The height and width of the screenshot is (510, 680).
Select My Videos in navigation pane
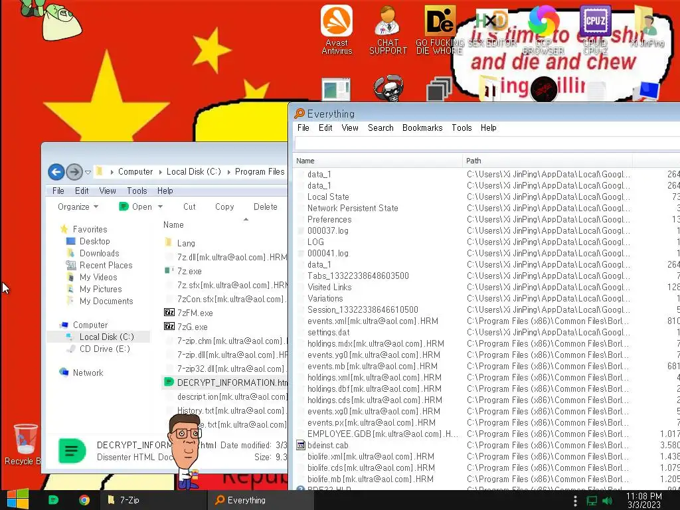[98, 277]
